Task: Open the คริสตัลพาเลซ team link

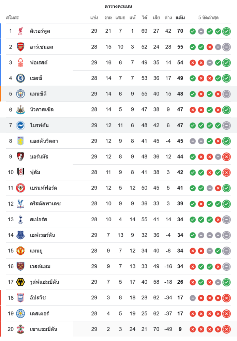Action: click(x=45, y=204)
